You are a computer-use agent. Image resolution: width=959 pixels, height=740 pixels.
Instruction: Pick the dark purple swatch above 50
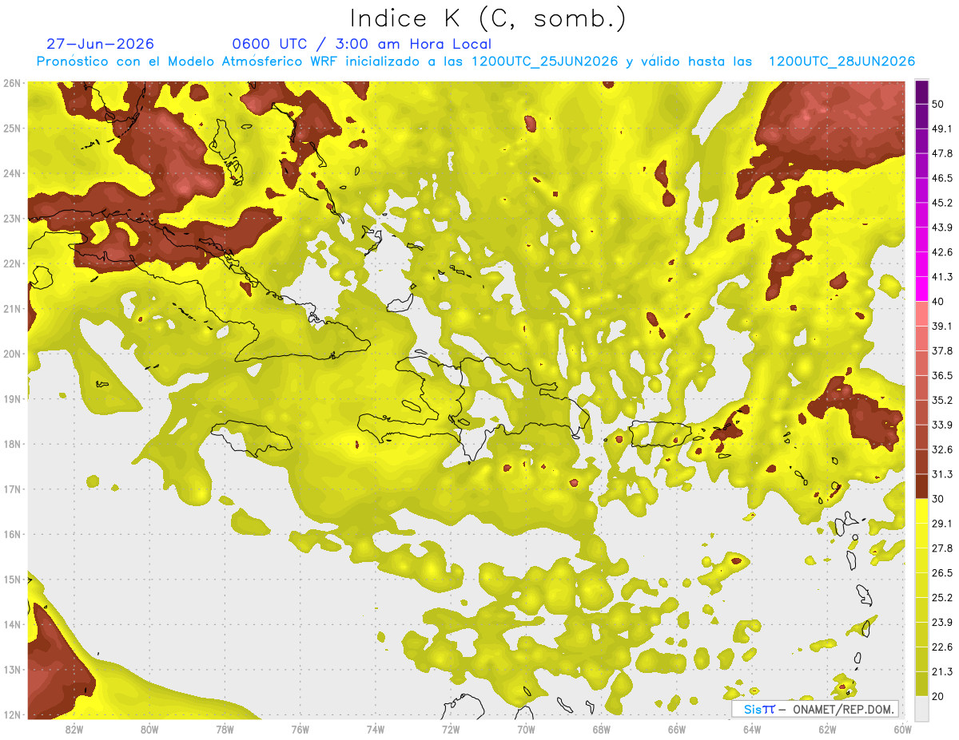coord(921,93)
